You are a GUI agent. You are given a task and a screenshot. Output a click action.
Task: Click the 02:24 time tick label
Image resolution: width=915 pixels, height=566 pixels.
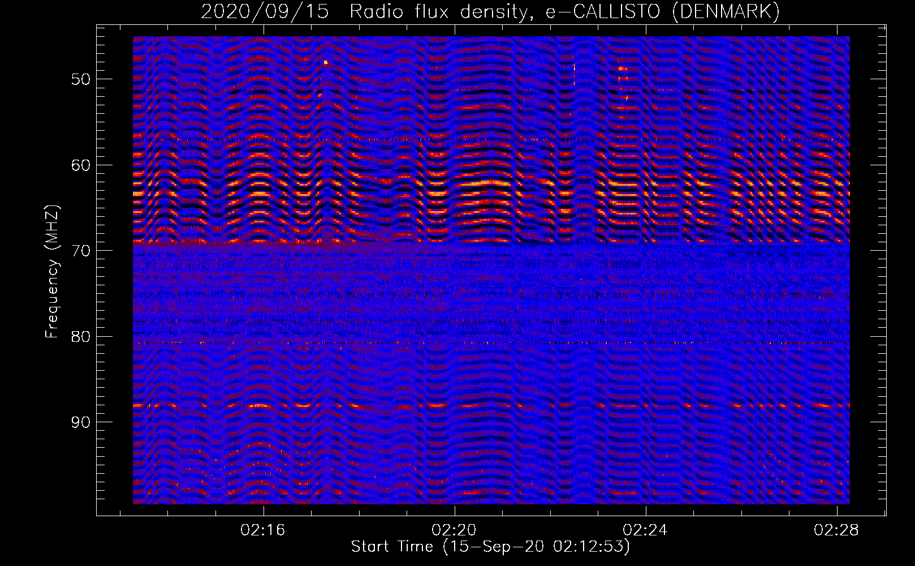(645, 530)
